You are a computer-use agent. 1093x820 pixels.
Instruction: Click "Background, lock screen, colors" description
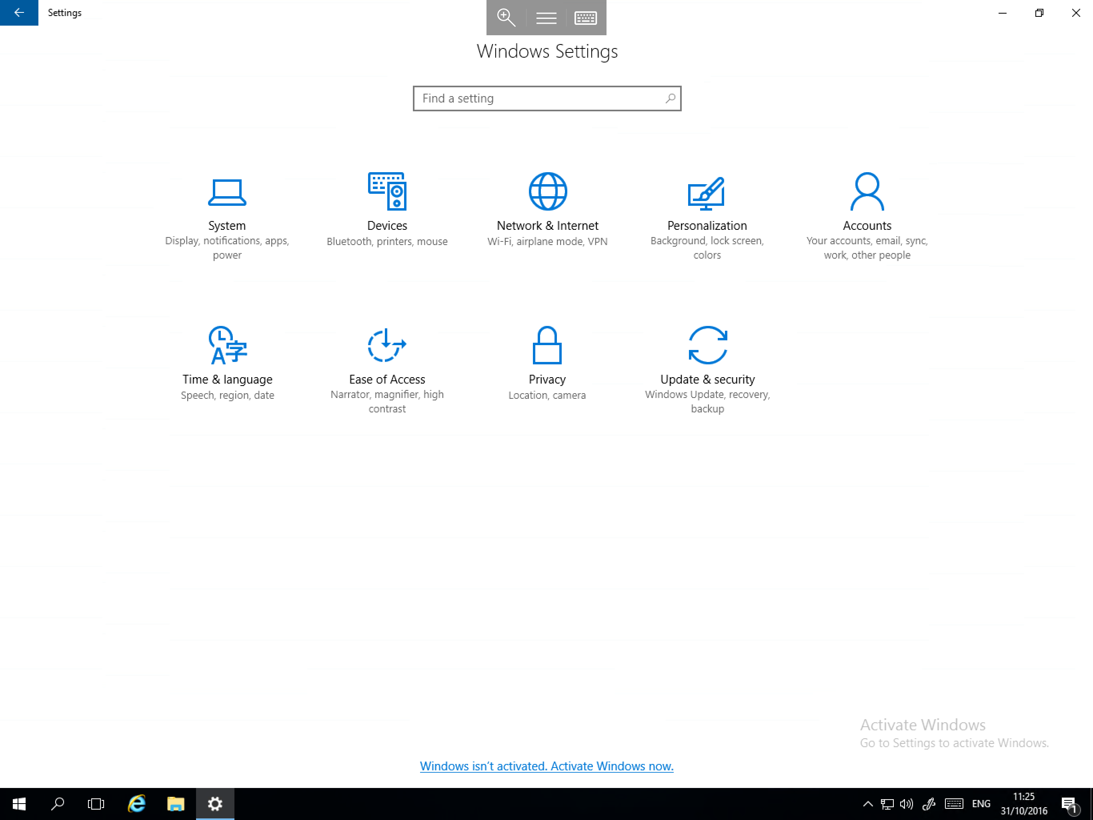pos(707,248)
